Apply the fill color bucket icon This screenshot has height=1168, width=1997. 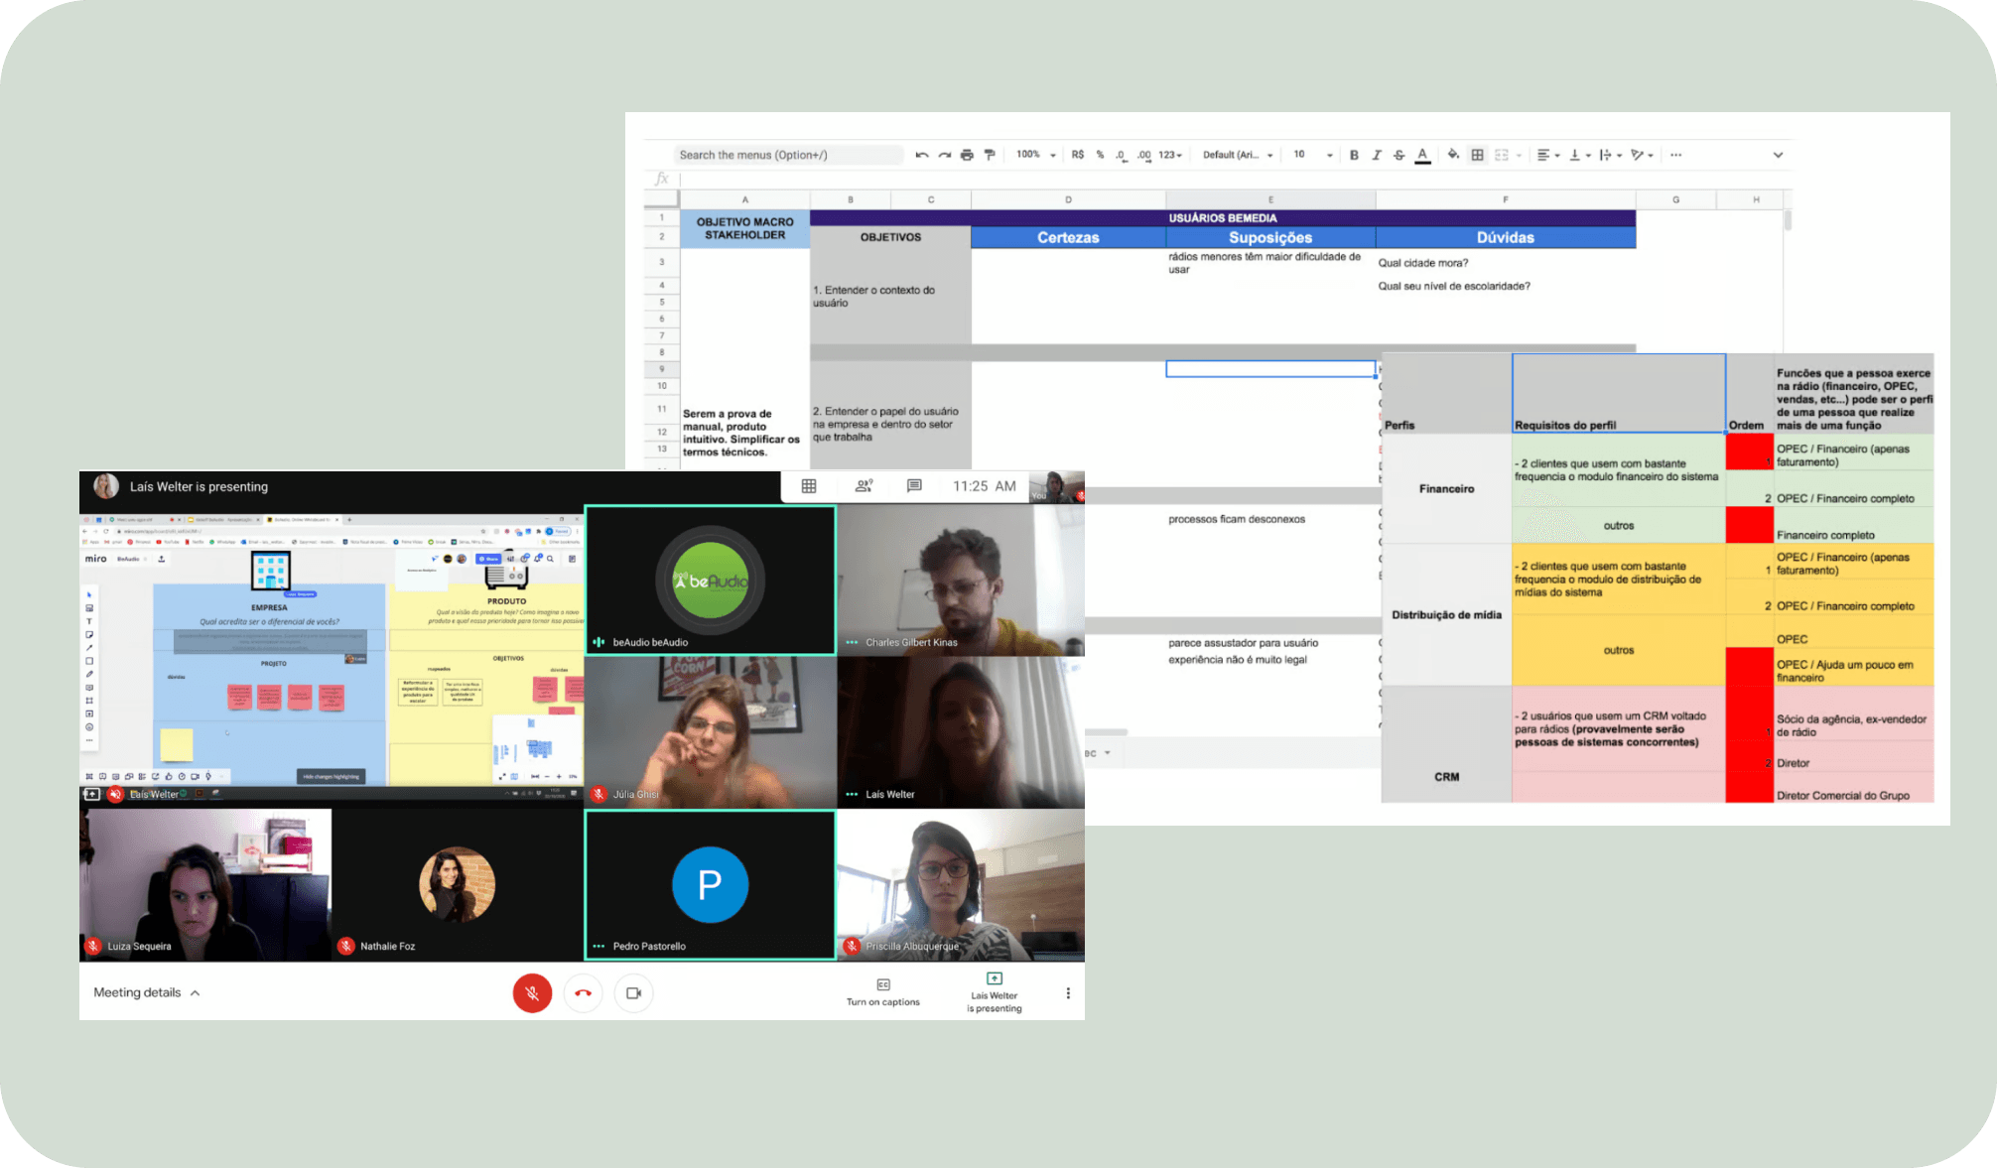1453,155
